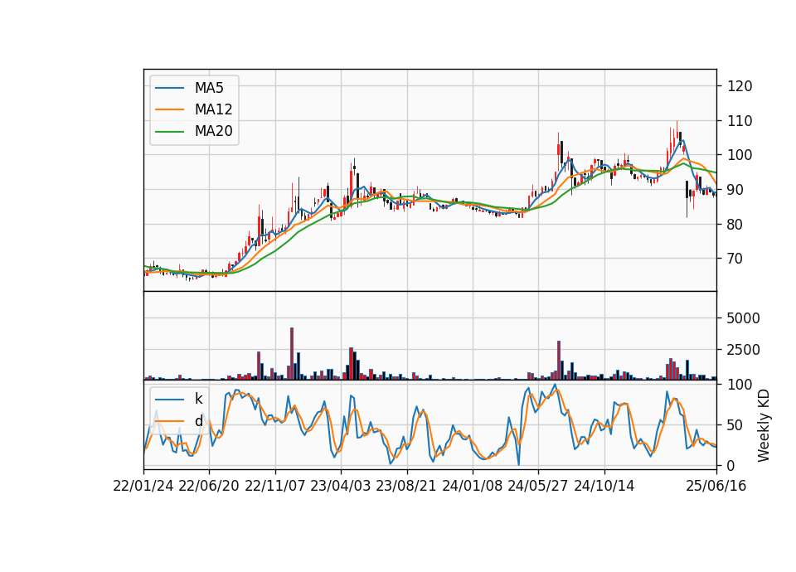
Task: Click the blue MA5 legend line sample
Action: [x=169, y=88]
